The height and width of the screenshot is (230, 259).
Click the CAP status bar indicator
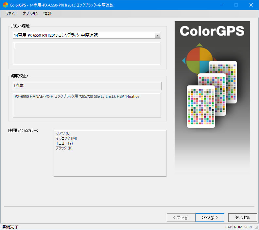(229, 227)
